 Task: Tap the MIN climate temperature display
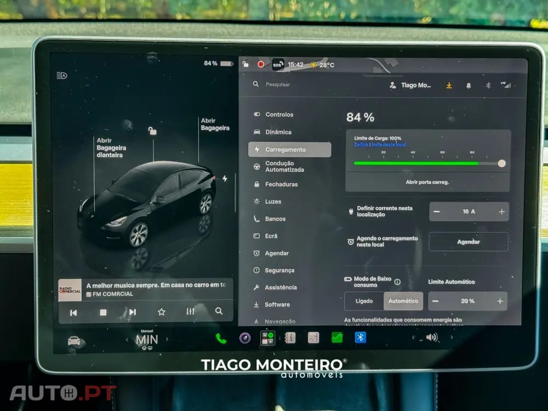pos(147,340)
